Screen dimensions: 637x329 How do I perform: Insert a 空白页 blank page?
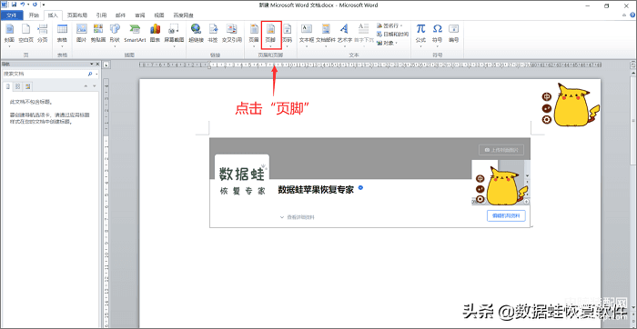(26, 34)
